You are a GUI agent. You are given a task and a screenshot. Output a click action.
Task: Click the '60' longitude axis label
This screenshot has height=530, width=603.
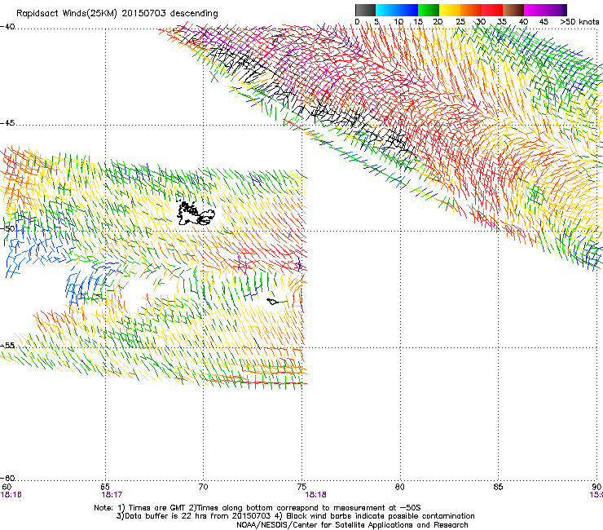(x=7, y=487)
